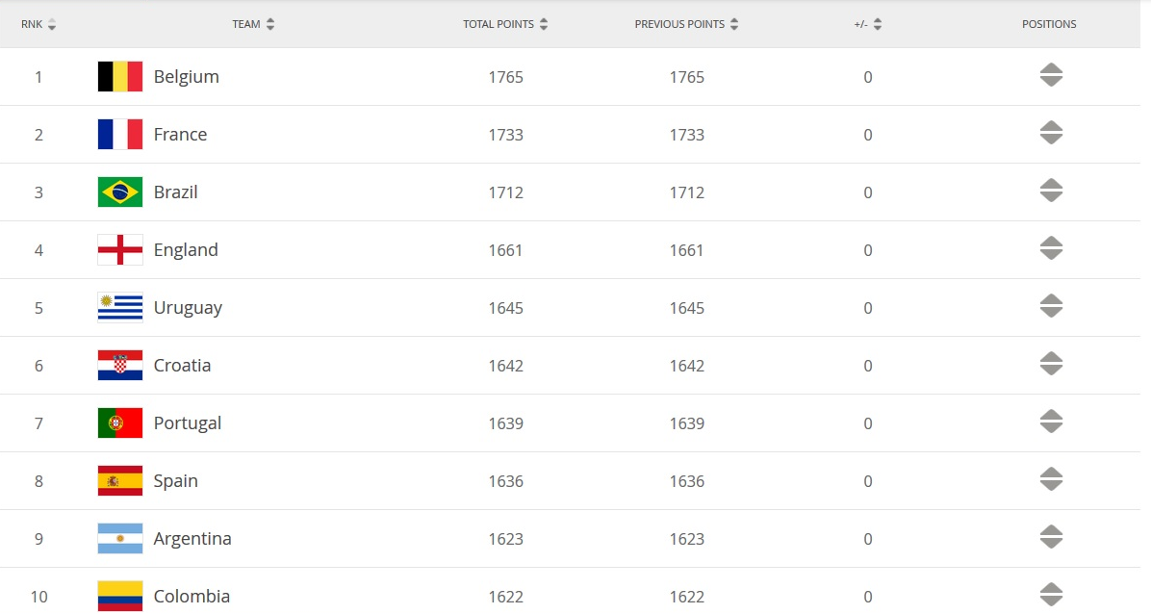
Task: Click the Croatia flag icon
Action: click(120, 366)
